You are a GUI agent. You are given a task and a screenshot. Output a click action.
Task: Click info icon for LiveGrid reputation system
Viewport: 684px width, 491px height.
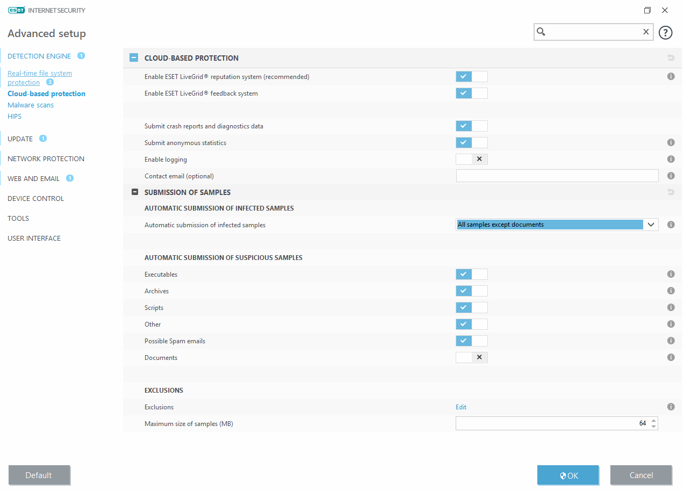coord(671,77)
